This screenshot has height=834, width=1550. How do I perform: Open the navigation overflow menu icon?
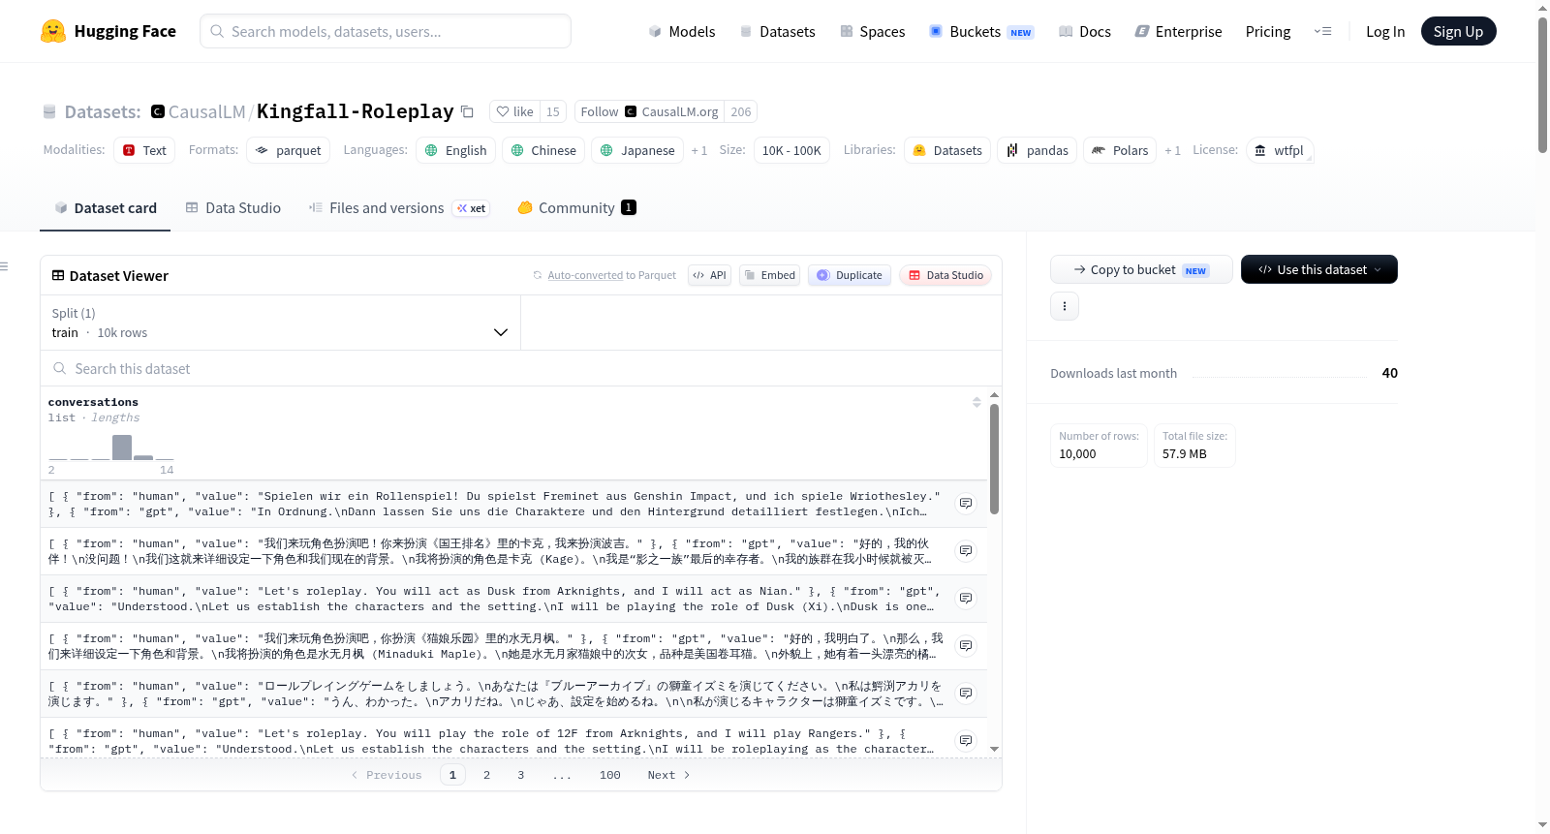1322,31
